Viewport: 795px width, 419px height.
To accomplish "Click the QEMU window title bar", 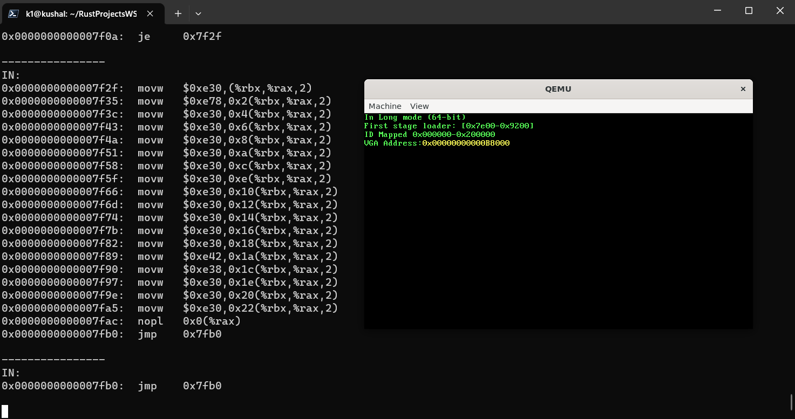I will point(558,88).
